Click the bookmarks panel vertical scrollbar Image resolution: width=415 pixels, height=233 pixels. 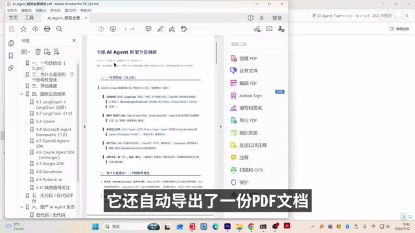[x=78, y=122]
